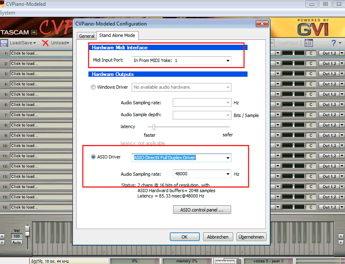
Task: Open the Load/Save disk icon menu
Action: pyautogui.click(x=4, y=43)
